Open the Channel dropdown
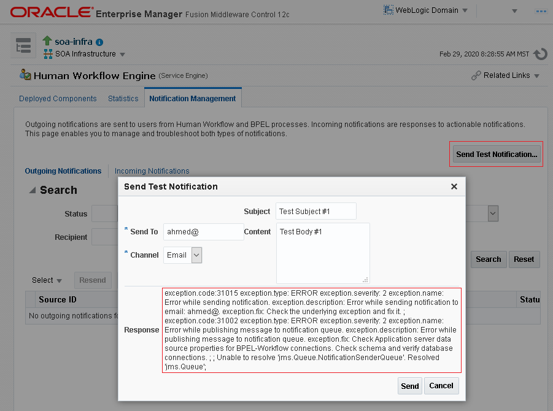553x411 pixels. (x=196, y=255)
